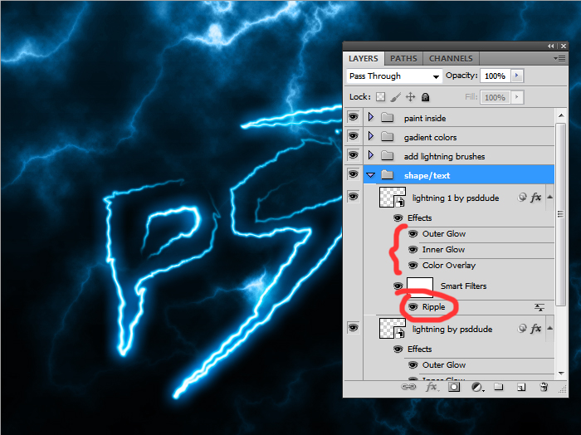The height and width of the screenshot is (435, 581).
Task: Switch to the Channels tab
Action: click(x=451, y=59)
